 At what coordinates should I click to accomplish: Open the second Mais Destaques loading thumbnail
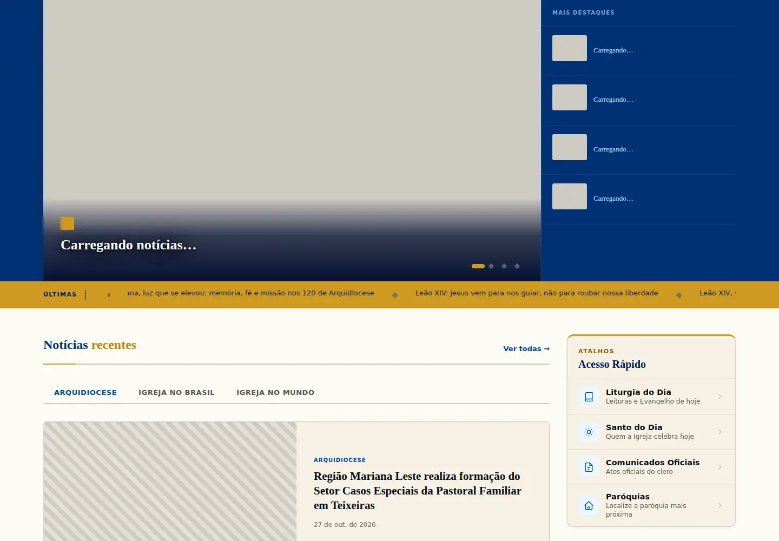pyautogui.click(x=570, y=97)
